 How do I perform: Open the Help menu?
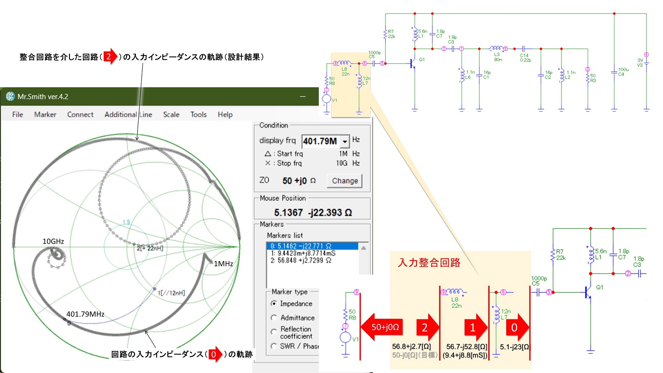point(225,114)
